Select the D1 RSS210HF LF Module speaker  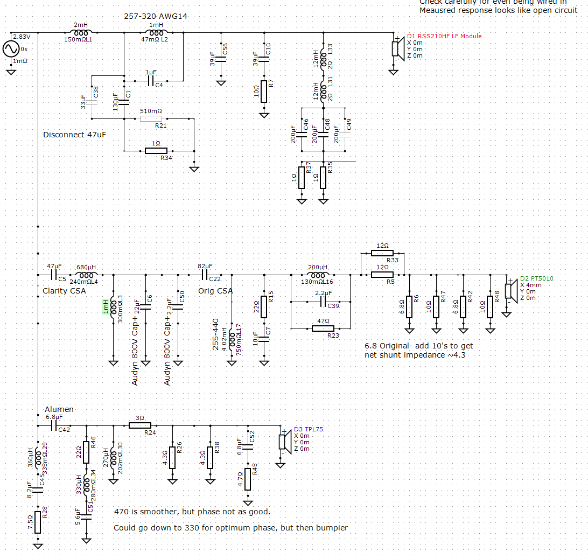[x=398, y=49]
